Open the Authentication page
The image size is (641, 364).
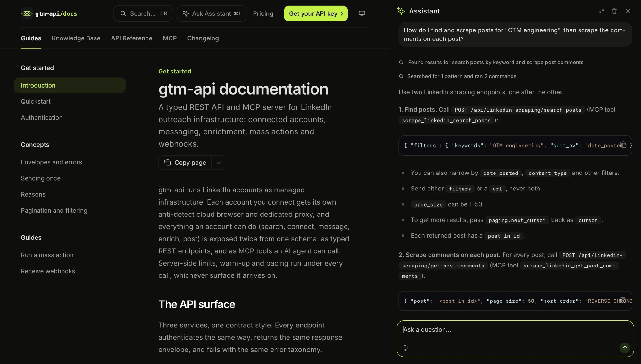42,118
